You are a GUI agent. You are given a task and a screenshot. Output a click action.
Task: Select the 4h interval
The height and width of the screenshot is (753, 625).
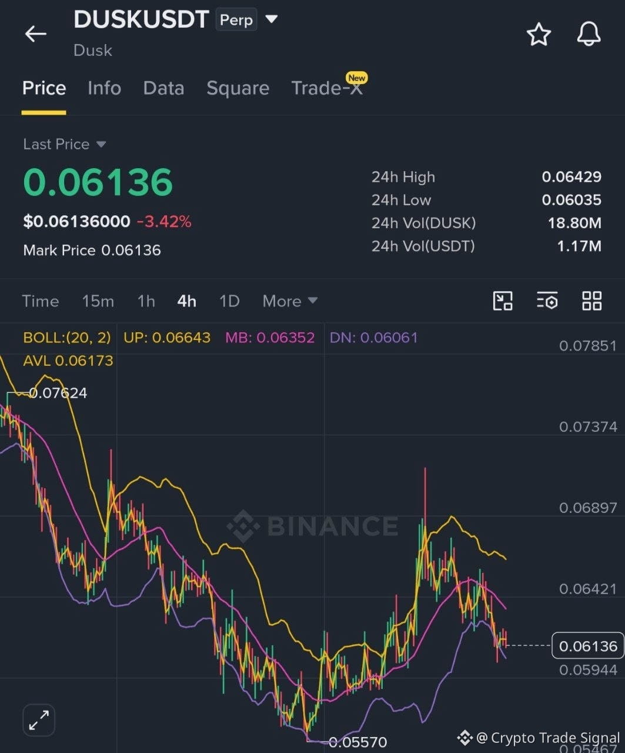[x=187, y=301]
